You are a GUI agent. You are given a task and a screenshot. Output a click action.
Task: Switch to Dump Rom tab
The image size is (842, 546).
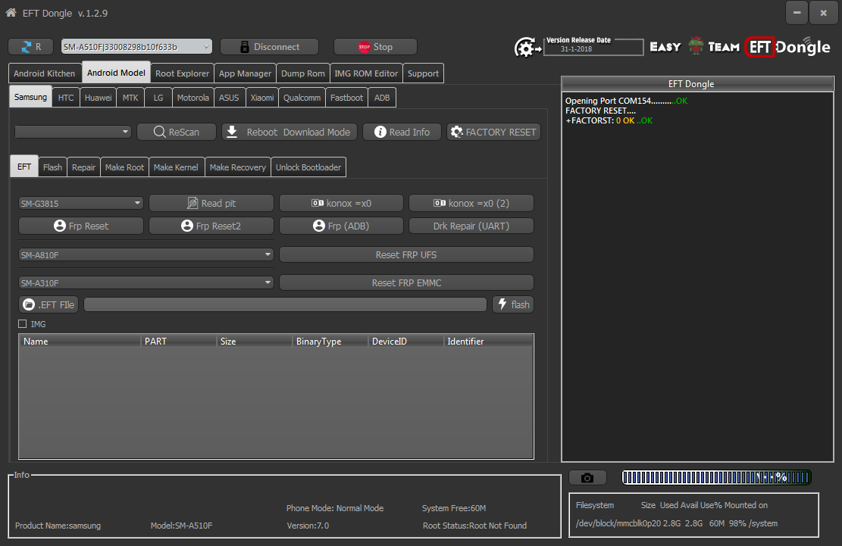303,73
